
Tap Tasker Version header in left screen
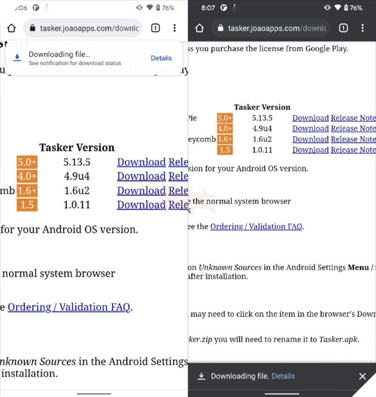pos(77,148)
